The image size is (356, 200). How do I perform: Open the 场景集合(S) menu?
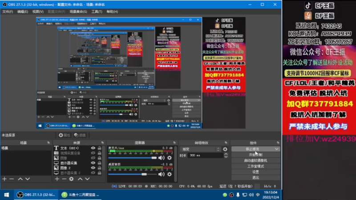pyautogui.click(x=78, y=12)
